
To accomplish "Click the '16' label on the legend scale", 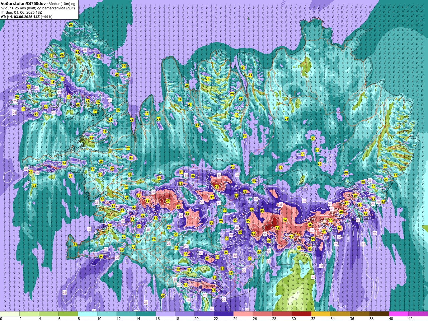I will pyautogui.click(x=157, y=319).
